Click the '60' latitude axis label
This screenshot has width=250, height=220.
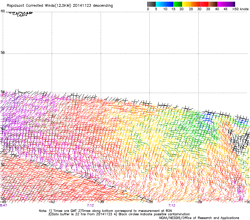(3, 11)
